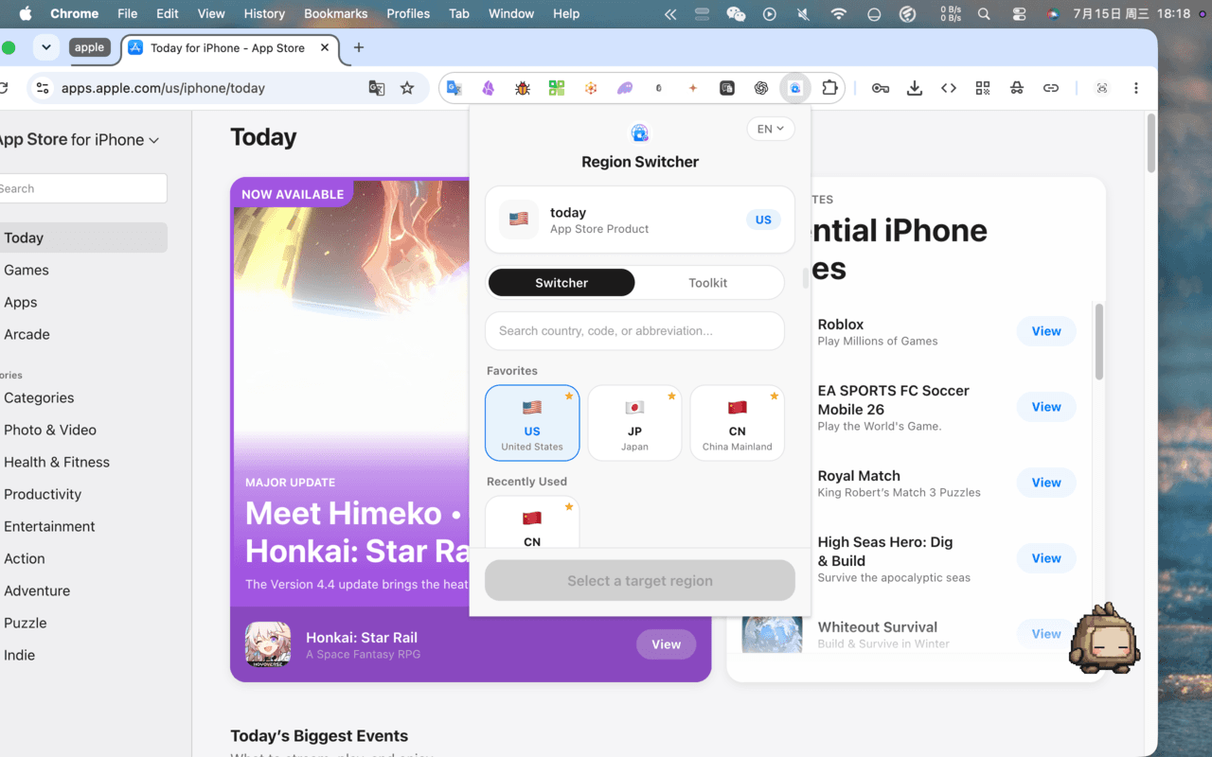View the Roblox app
This screenshot has height=757, width=1212.
tap(1046, 331)
